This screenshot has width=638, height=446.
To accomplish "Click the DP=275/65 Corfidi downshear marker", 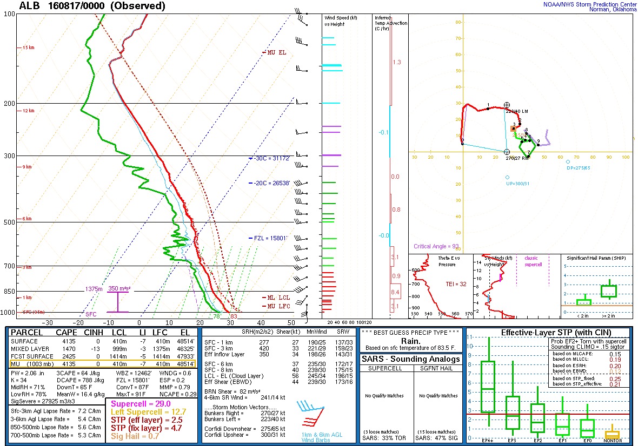I will tap(568, 161).
